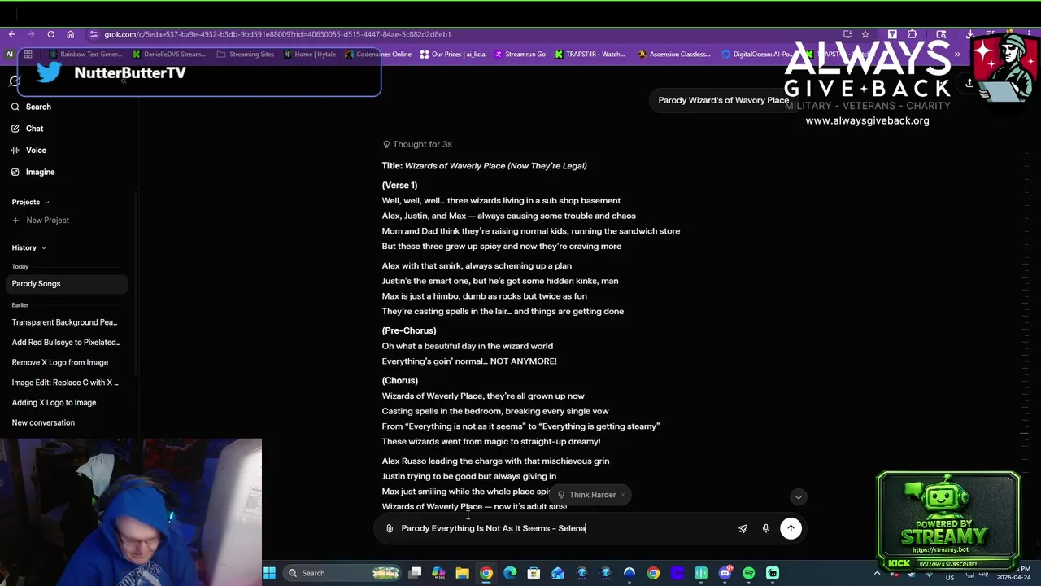
Task: Open the Windows Start menu
Action: pyautogui.click(x=269, y=573)
